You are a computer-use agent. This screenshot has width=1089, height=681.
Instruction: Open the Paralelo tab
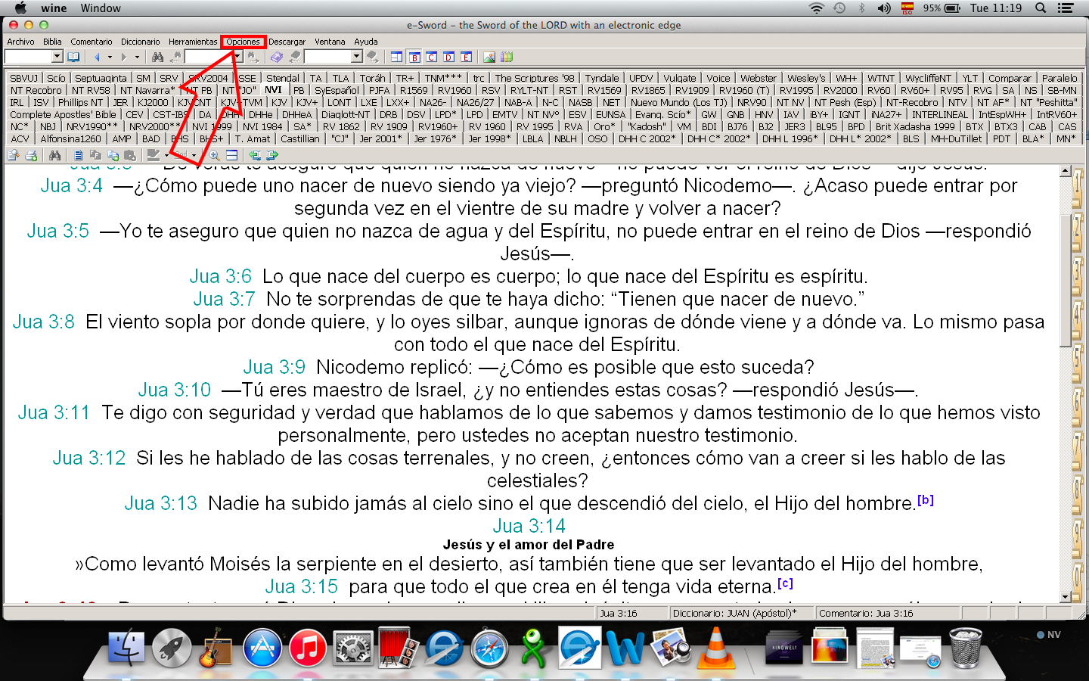(x=1060, y=78)
